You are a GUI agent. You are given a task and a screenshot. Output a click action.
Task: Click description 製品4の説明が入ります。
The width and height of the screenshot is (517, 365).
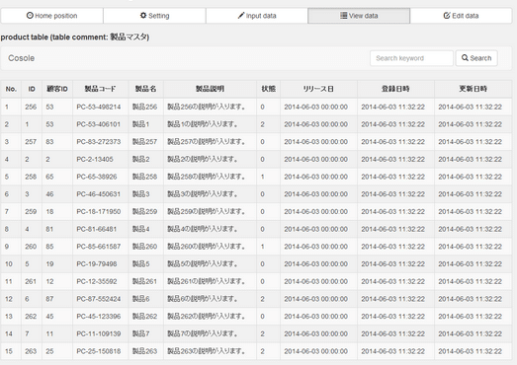[x=203, y=229]
